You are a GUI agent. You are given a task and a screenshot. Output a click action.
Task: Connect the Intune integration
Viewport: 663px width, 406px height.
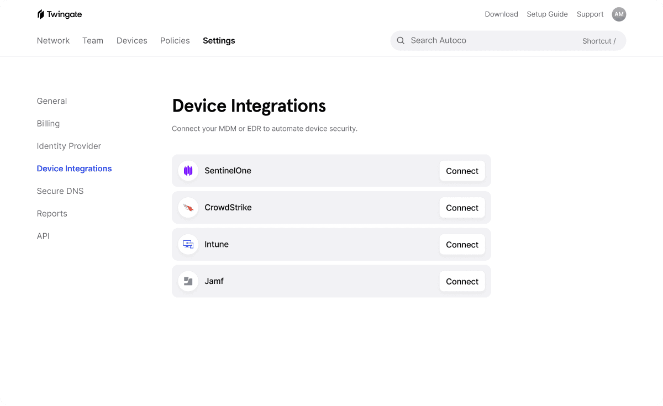(x=462, y=244)
